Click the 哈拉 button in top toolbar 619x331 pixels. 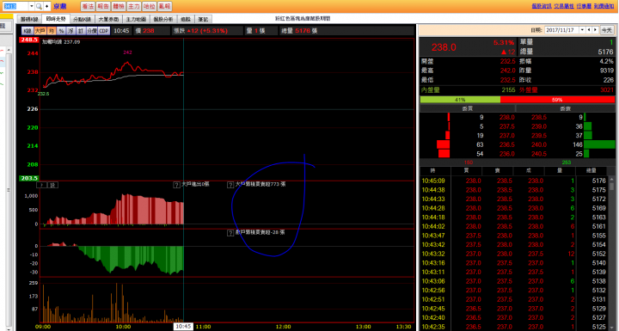(150, 6)
